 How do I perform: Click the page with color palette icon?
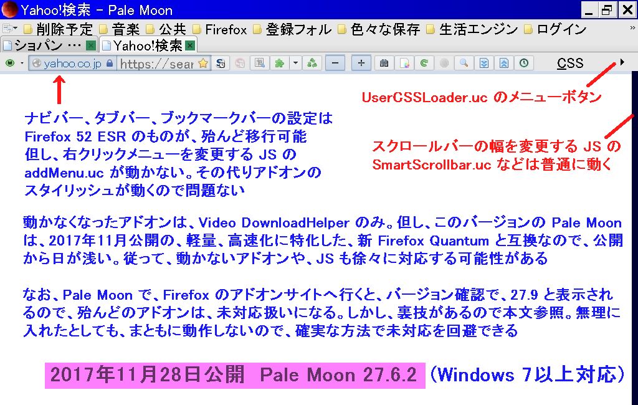[404, 63]
